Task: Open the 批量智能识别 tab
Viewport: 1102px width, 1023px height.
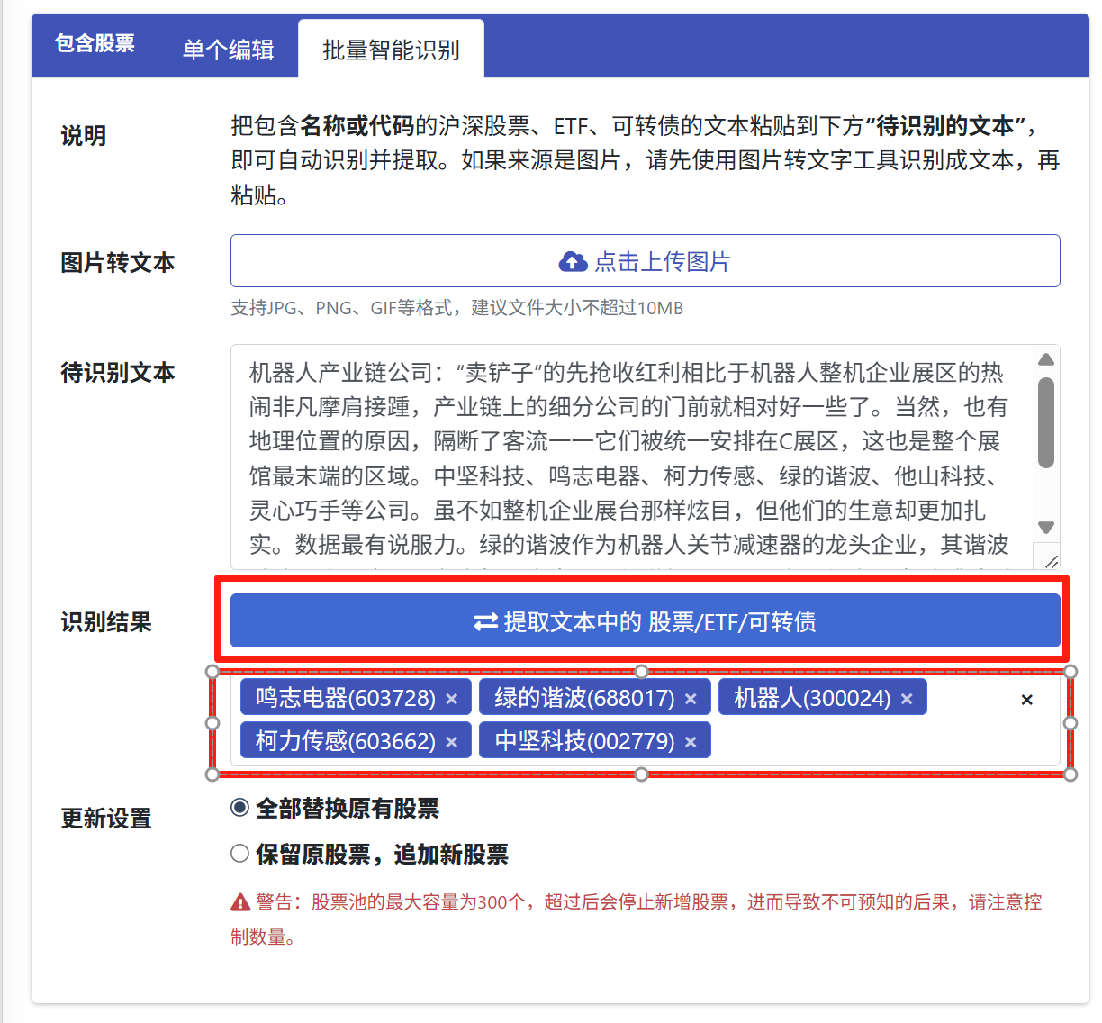Action: [x=391, y=50]
